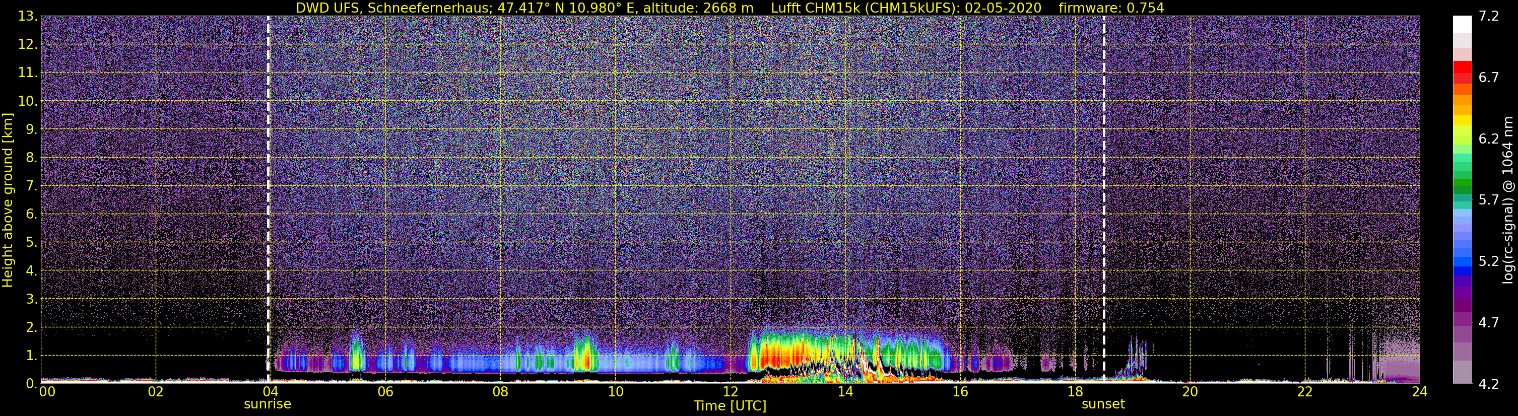Click the time axis tick label "12"

(x=730, y=392)
